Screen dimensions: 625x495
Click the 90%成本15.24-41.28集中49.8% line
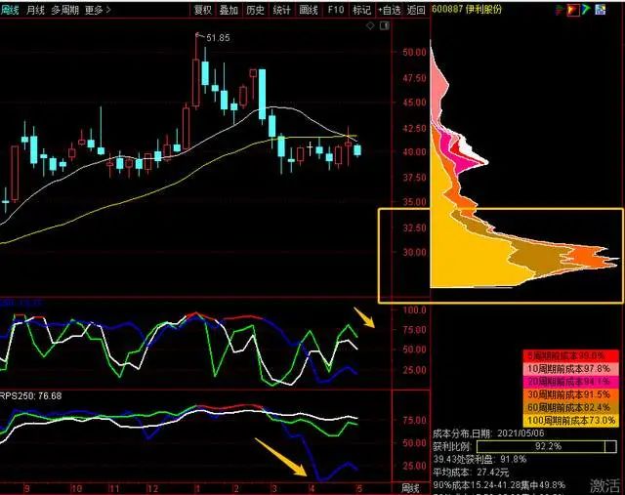(x=499, y=485)
